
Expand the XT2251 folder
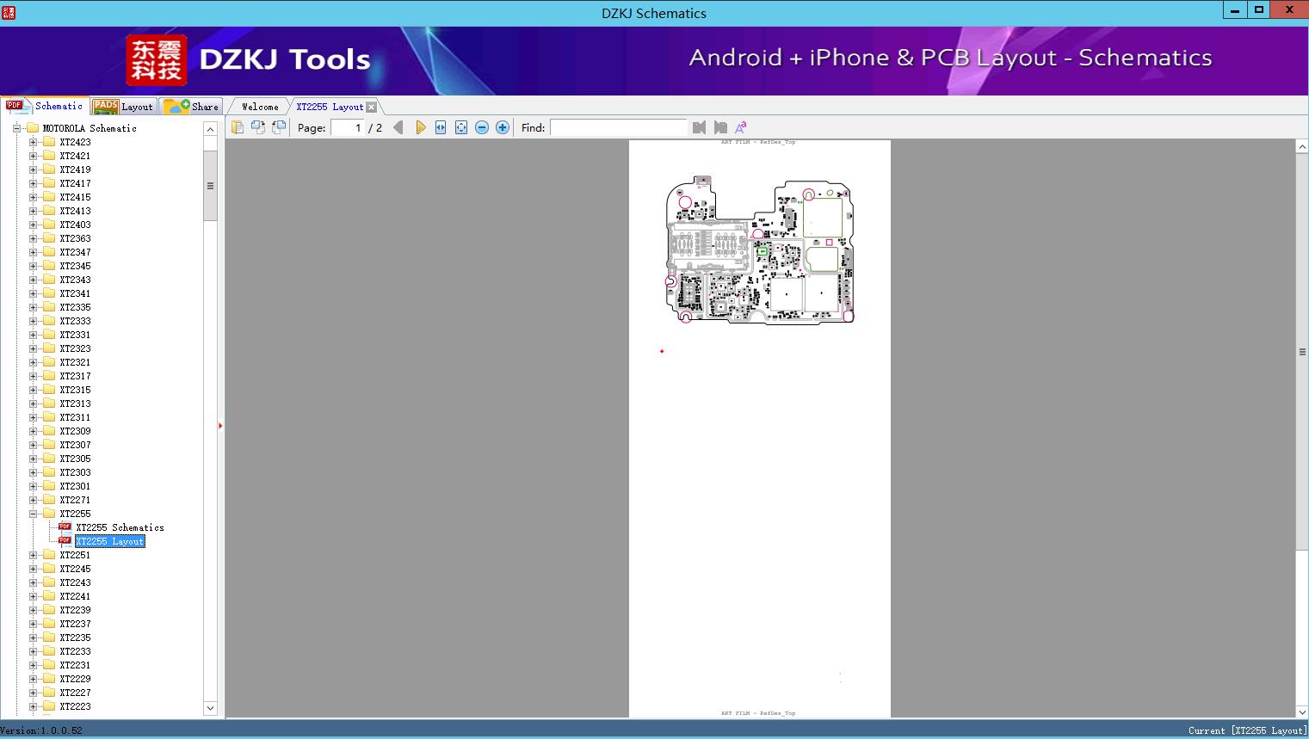click(33, 555)
